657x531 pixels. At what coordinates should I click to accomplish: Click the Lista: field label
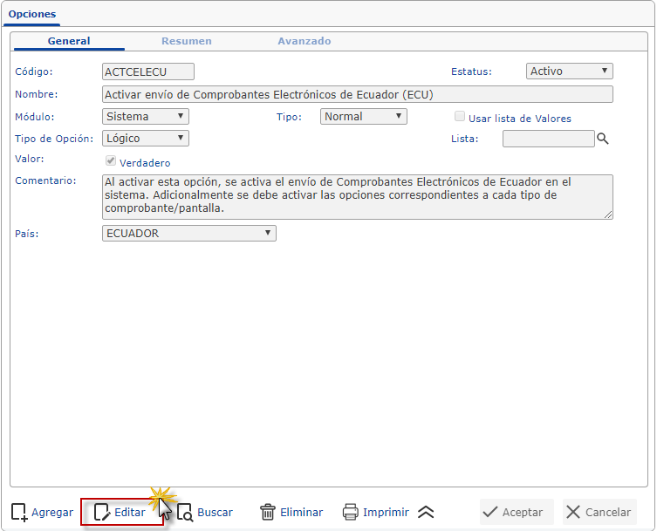tap(465, 139)
